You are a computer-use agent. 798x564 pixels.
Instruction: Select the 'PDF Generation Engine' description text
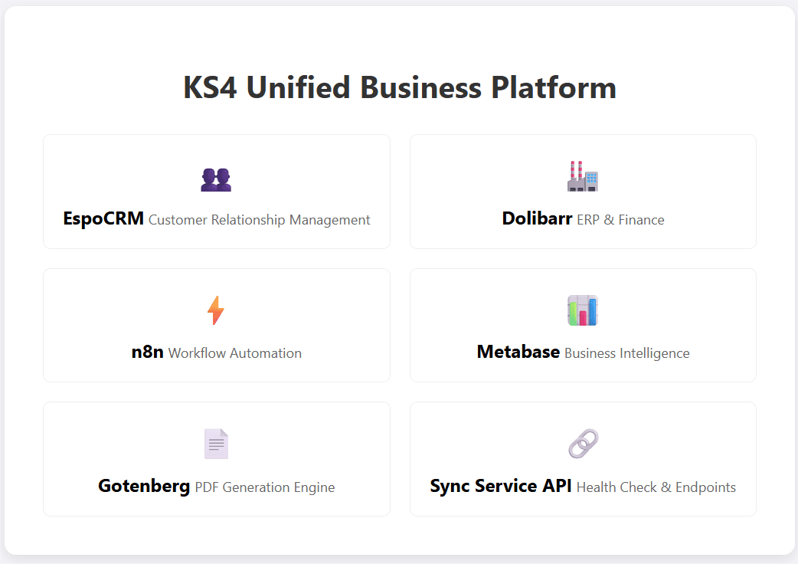point(265,487)
